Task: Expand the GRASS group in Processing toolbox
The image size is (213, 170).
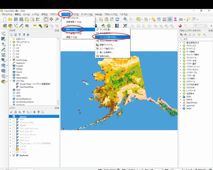Action: pyautogui.click(x=180, y=100)
